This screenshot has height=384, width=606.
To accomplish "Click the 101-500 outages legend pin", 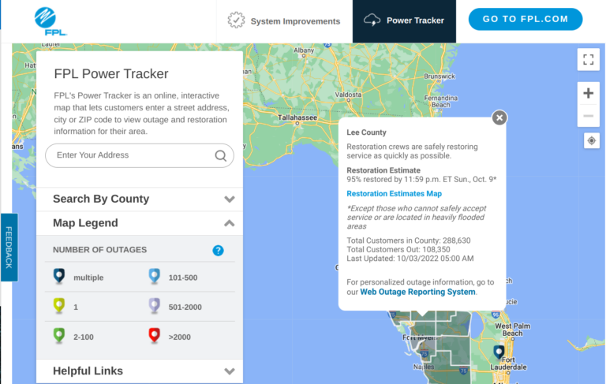I will pyautogui.click(x=155, y=276).
